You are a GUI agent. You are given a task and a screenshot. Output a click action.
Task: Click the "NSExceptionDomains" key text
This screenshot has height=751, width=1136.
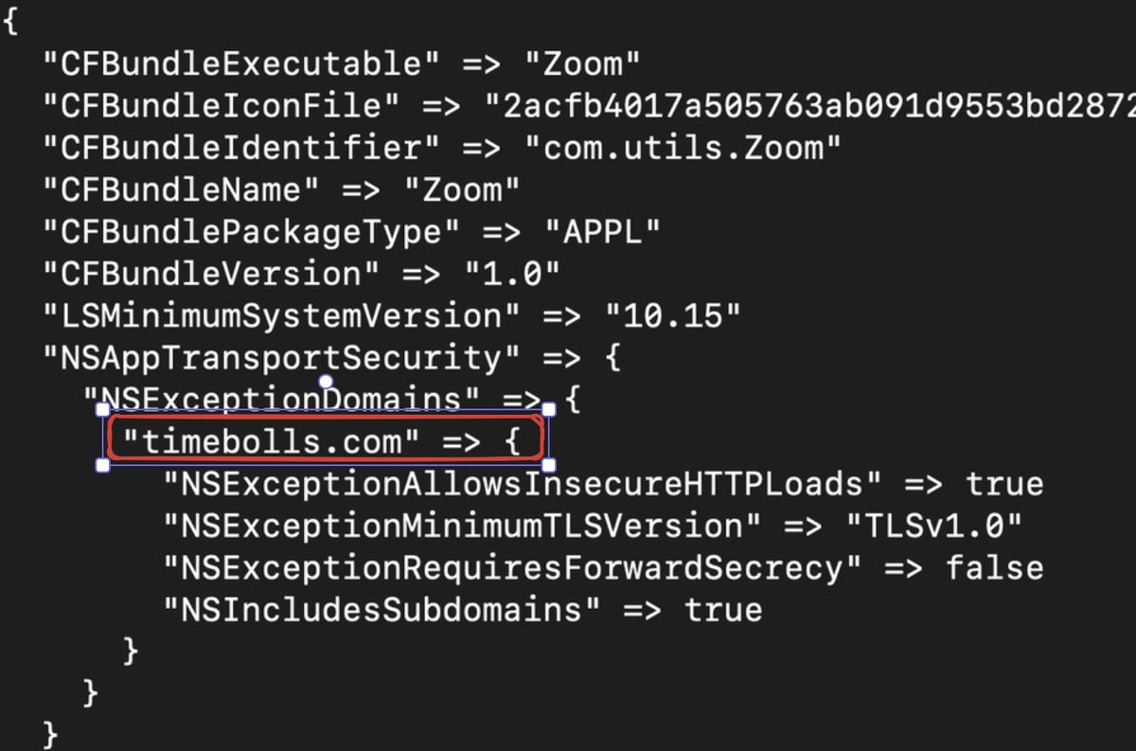click(273, 400)
